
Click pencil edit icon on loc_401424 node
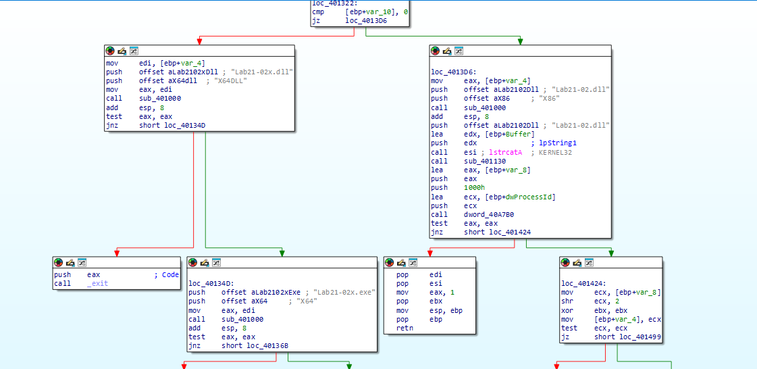pos(577,262)
